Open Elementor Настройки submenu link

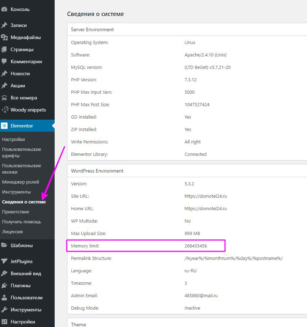point(13,139)
